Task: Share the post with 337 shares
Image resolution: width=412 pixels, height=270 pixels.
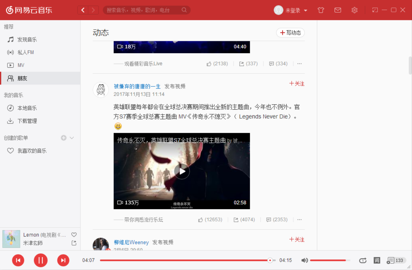Action: [x=248, y=64]
